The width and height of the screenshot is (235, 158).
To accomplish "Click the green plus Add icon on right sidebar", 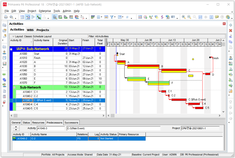I will tap(231, 25).
